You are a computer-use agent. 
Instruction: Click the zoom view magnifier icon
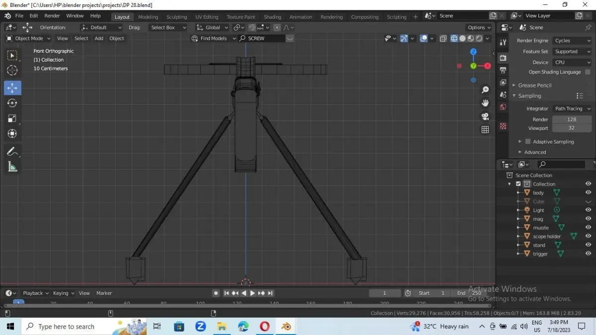click(485, 90)
